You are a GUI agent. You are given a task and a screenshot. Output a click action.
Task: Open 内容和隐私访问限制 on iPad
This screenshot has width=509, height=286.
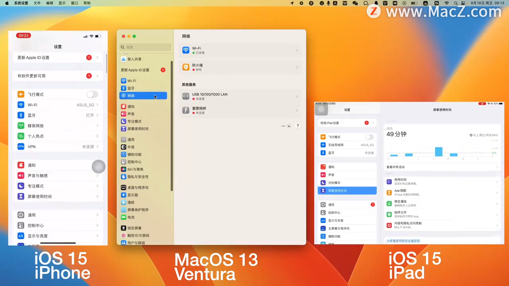[x=441, y=225]
